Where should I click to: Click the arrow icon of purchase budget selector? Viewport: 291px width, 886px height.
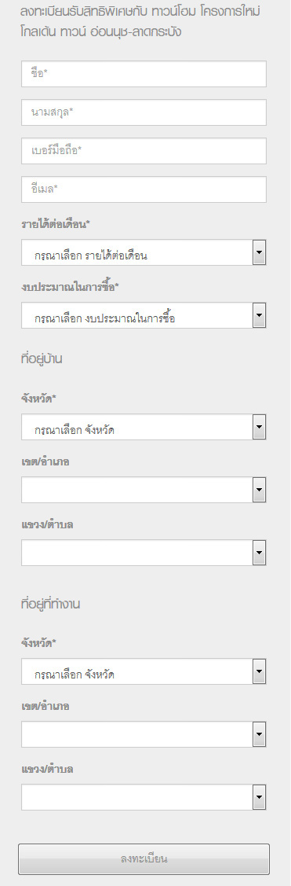click(259, 315)
